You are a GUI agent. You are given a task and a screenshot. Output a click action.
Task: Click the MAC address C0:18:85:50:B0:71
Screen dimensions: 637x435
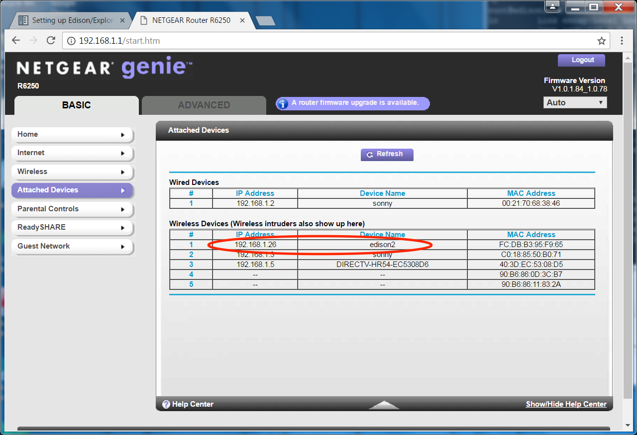[531, 255]
